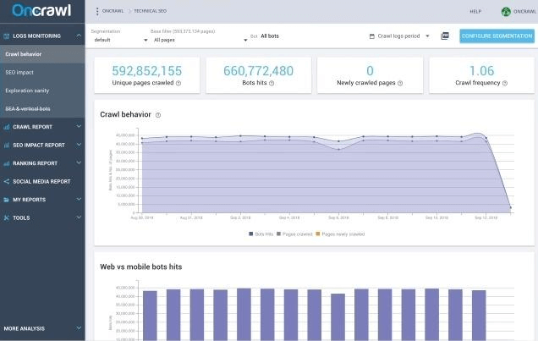Click help icon next to Unique pages crawled

(x=178, y=83)
